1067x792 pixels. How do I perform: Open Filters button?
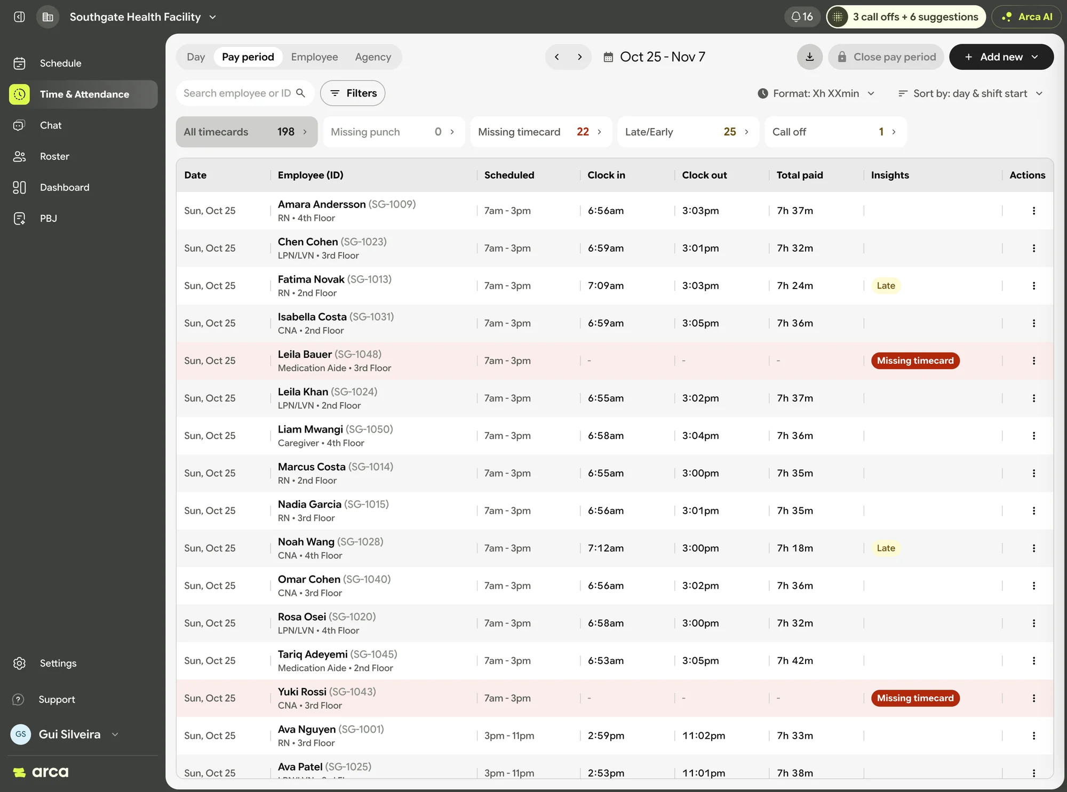coord(353,93)
